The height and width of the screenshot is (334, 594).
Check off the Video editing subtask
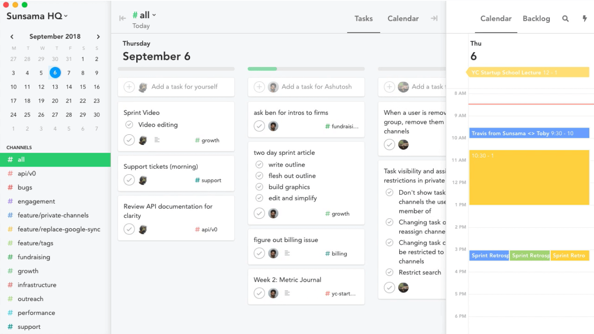(129, 125)
